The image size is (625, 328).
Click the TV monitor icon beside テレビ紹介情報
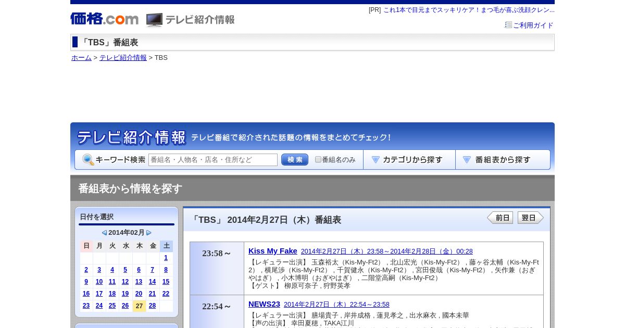pos(154,20)
